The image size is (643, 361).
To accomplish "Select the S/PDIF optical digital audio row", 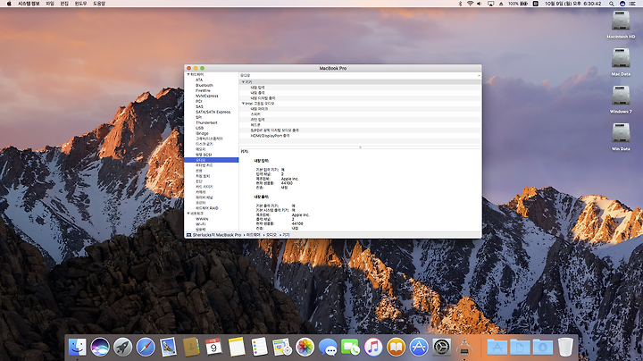I will click(360, 130).
